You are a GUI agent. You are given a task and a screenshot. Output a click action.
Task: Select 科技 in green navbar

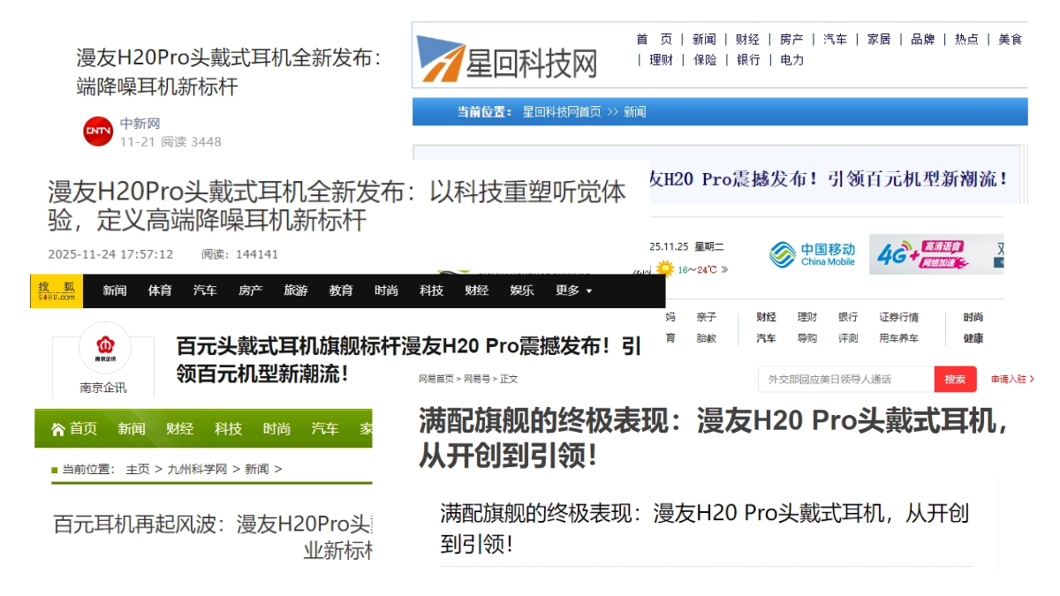229,429
